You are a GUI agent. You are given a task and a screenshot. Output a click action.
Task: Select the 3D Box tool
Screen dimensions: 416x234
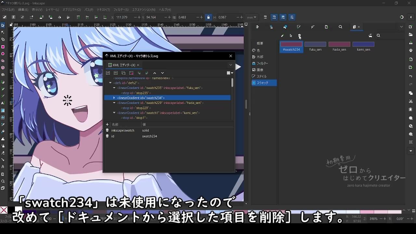tap(3, 68)
